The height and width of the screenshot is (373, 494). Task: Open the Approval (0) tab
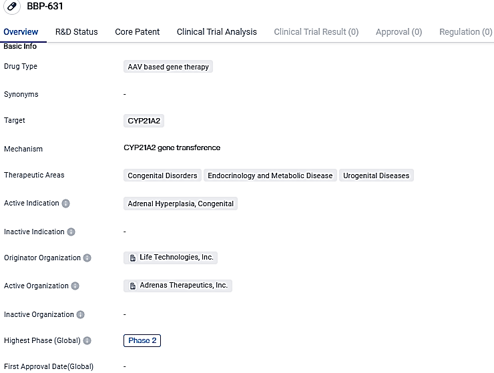coord(399,32)
